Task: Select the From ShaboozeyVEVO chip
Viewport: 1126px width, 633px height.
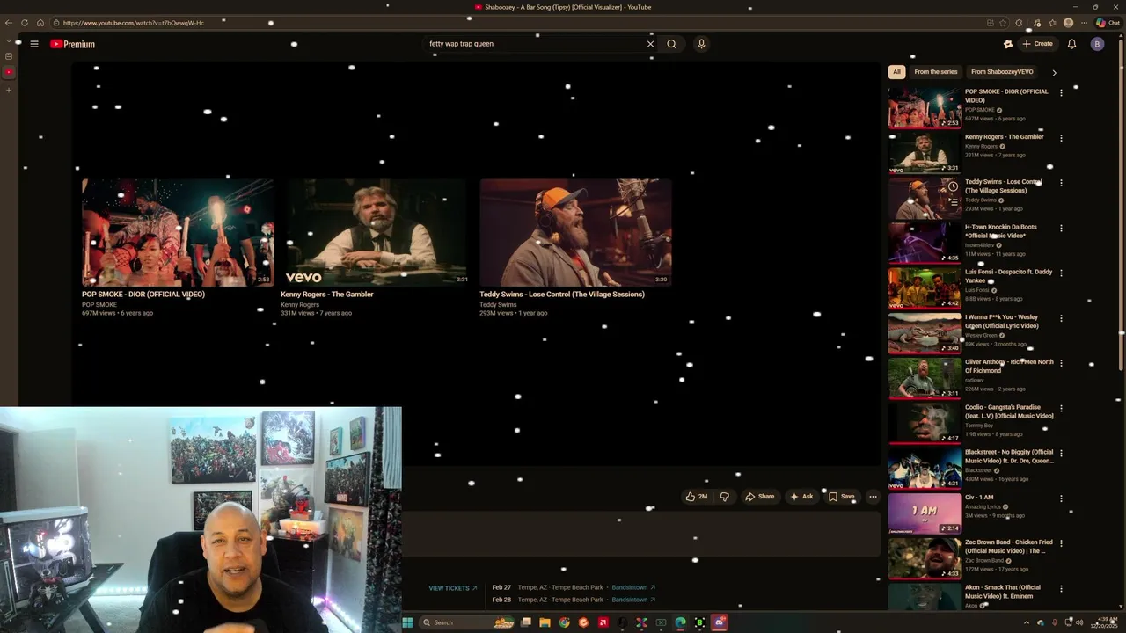Action: coord(1002,72)
